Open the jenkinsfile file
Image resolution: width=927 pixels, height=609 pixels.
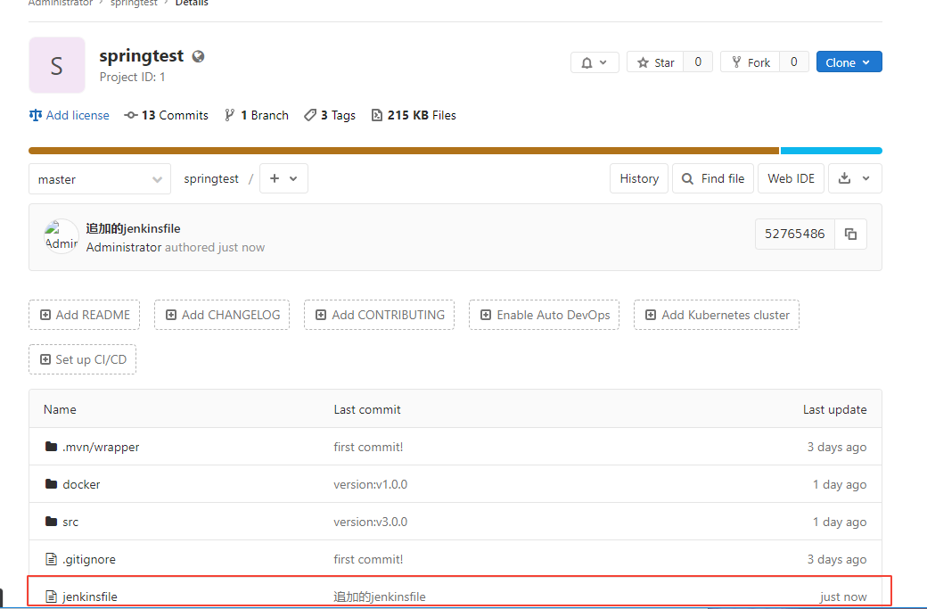pos(90,597)
